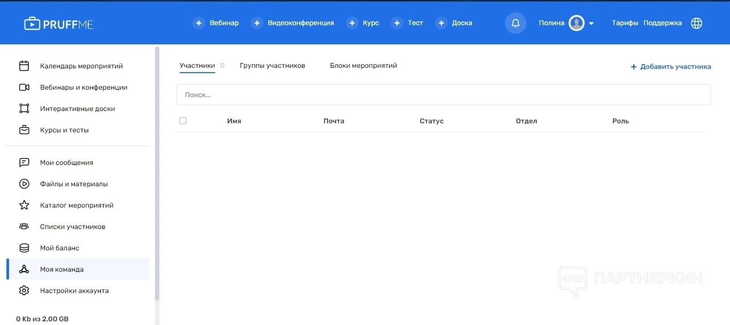This screenshot has width=730, height=325.
Task: Click the Интерактивные доски board icon
Action: (x=24, y=109)
